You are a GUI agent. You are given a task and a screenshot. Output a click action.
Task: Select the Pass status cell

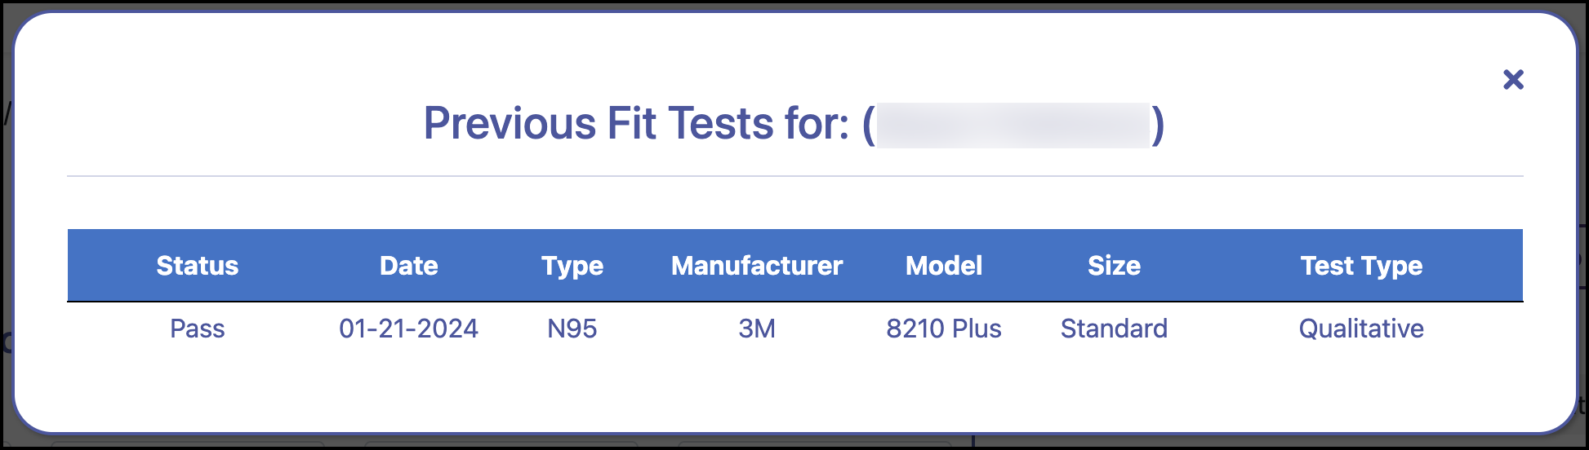[x=198, y=329]
